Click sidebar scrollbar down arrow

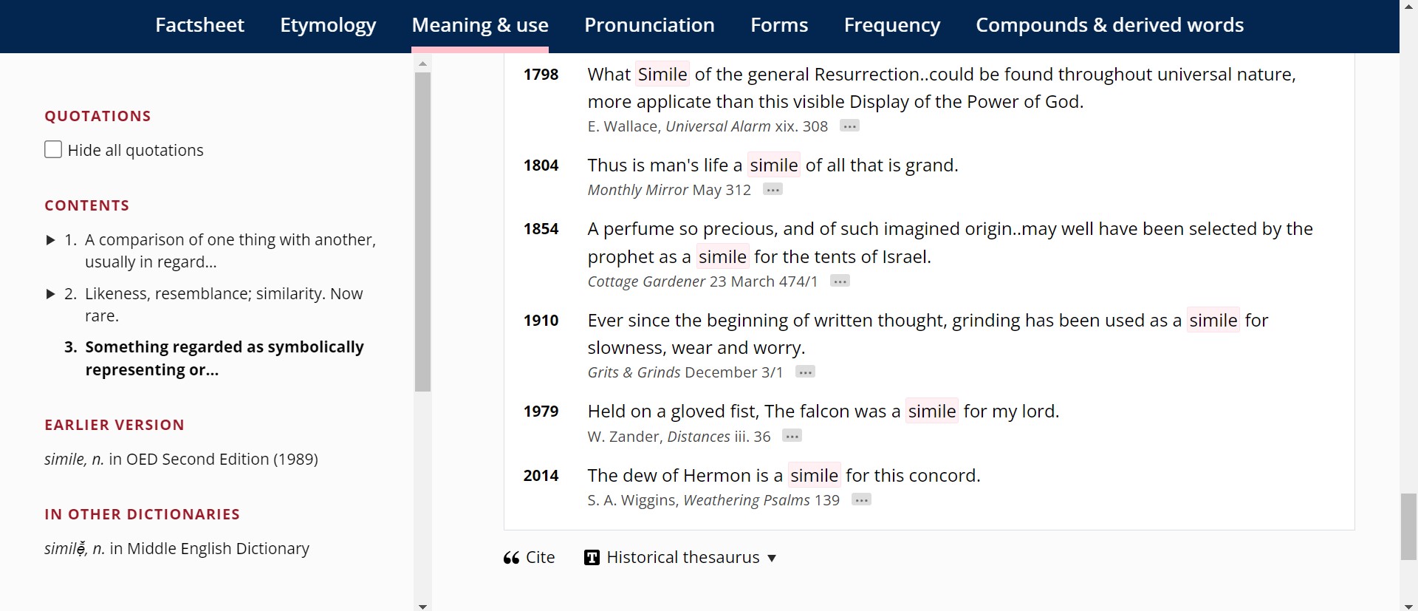point(422,607)
